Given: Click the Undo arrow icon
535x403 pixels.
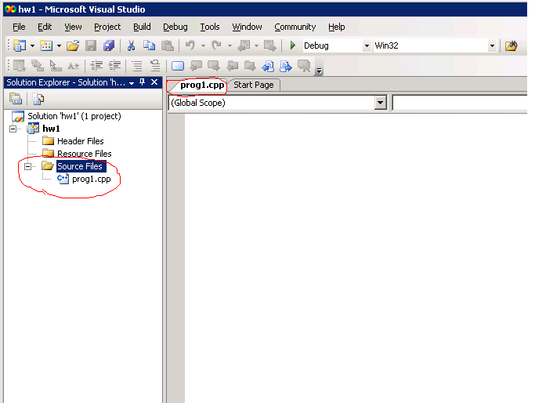Looking at the screenshot, I should tap(190, 45).
